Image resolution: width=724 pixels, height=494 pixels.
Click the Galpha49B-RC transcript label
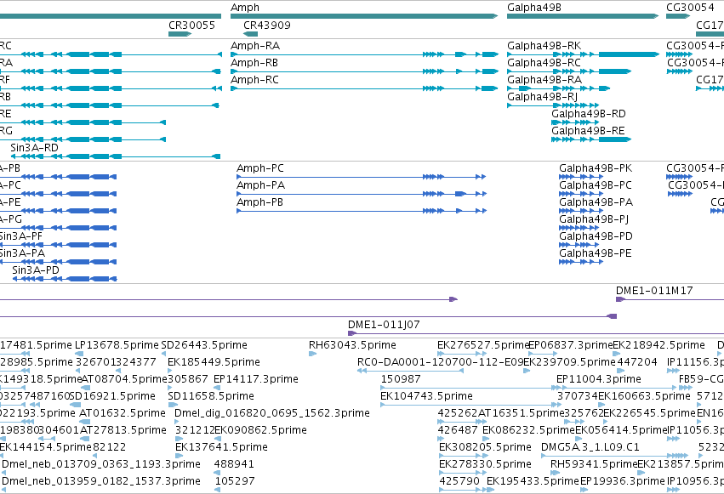tap(544, 63)
